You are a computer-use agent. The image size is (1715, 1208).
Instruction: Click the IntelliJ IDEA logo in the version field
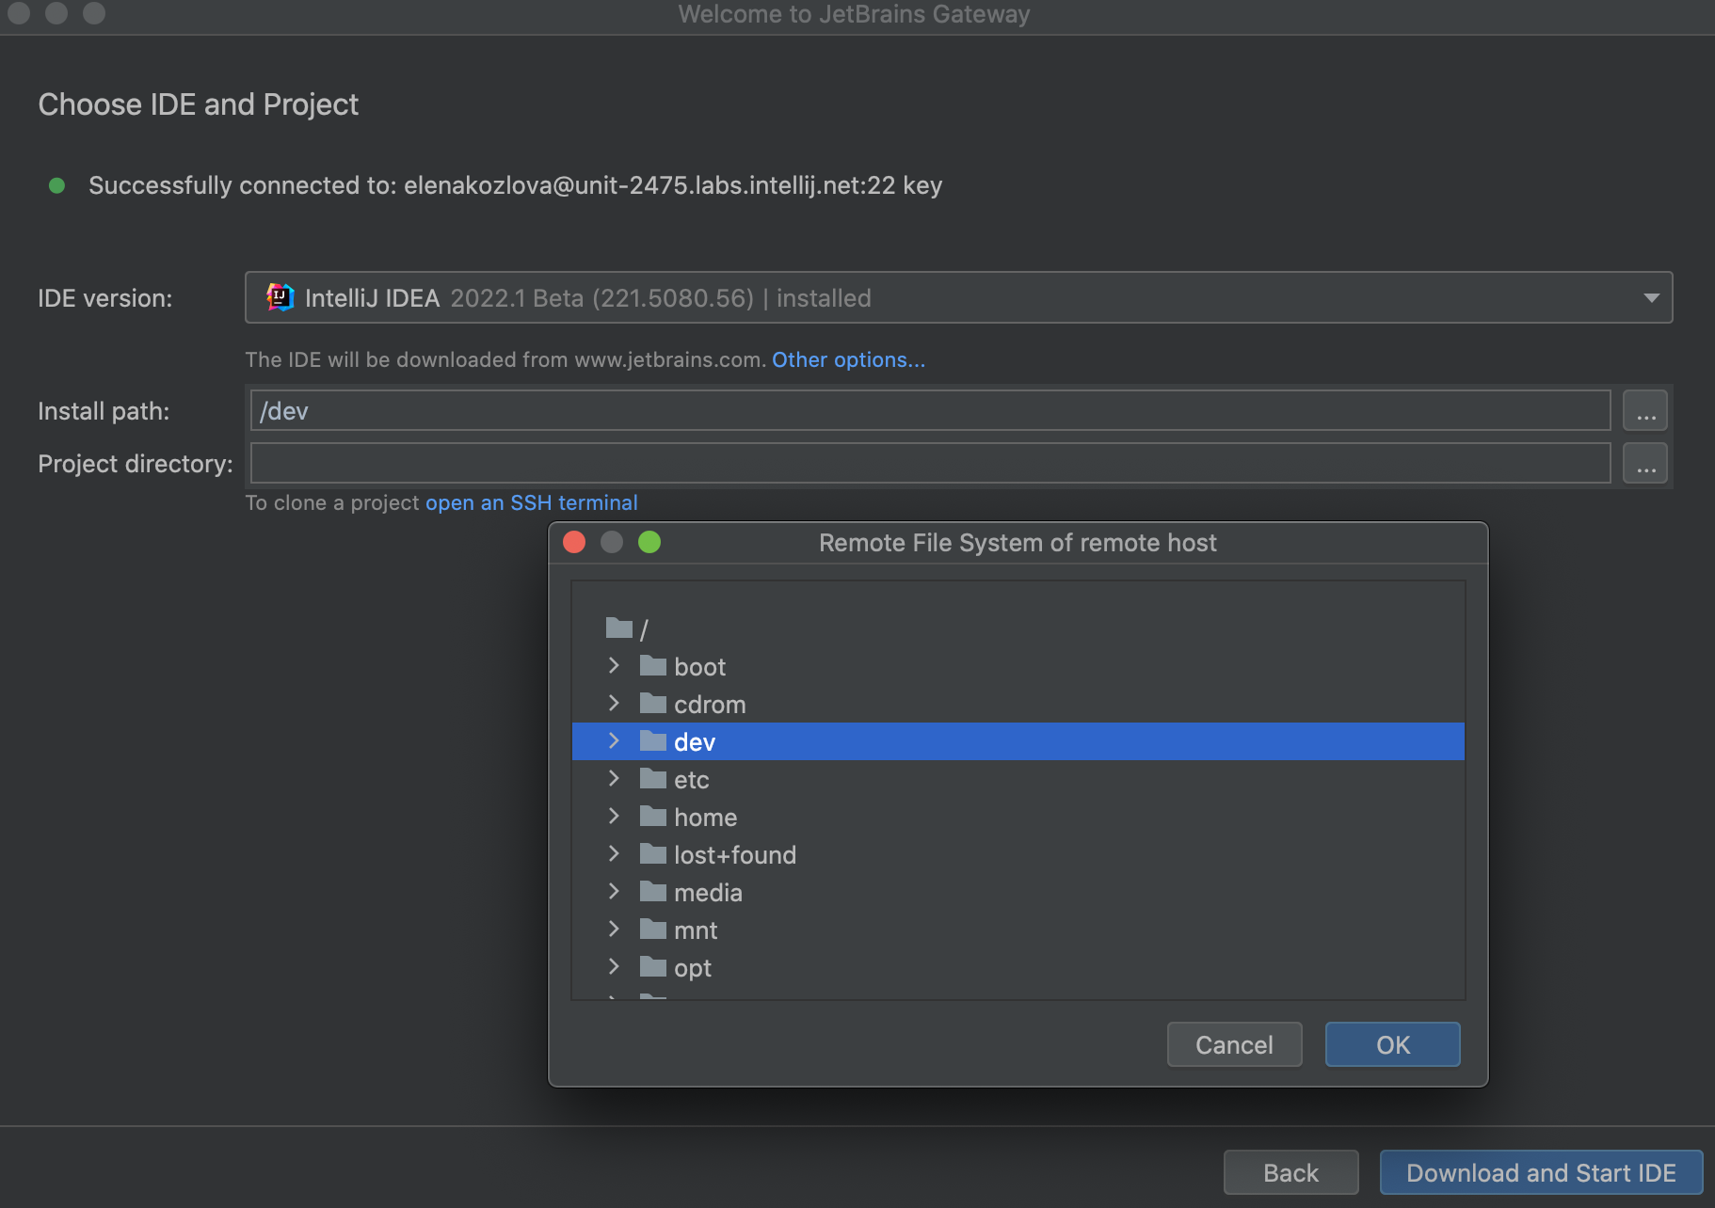[278, 297]
